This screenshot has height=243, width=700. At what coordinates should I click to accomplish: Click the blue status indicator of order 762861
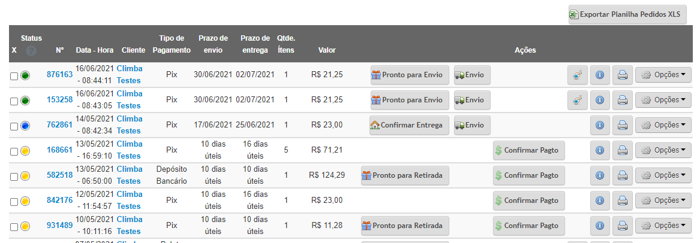pos(25,126)
